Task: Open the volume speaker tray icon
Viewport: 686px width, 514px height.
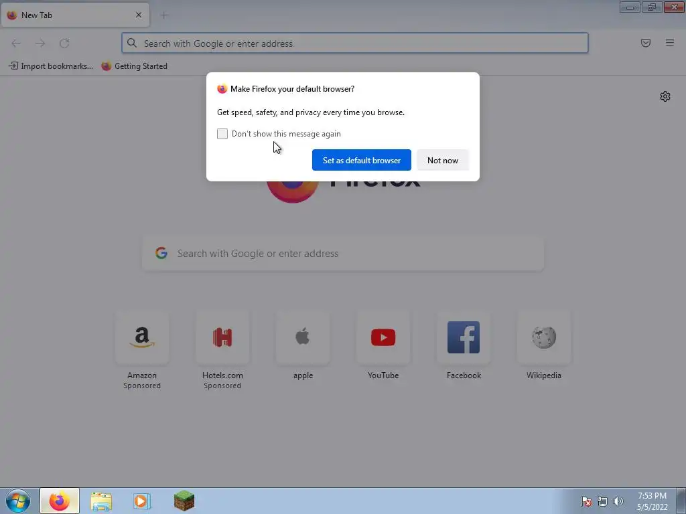Action: [618, 501]
